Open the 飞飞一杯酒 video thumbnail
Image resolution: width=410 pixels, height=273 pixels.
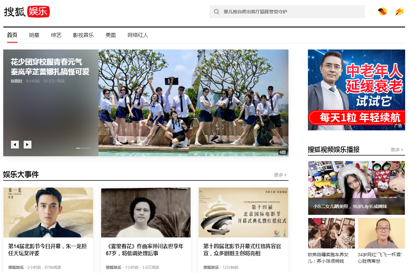381,233
